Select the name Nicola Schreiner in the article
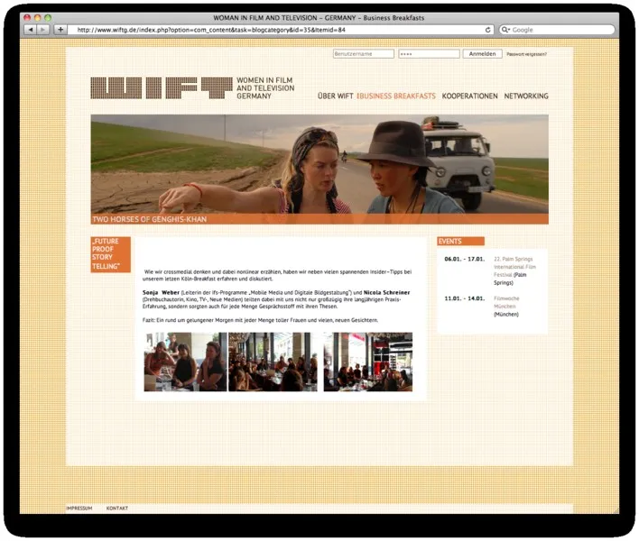Viewport: 639px width, 541px height. tap(387, 292)
